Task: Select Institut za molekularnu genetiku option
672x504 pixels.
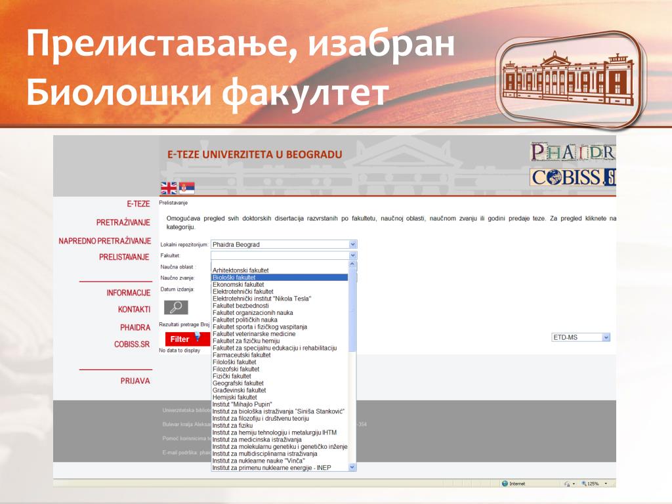Action: pyautogui.click(x=280, y=446)
